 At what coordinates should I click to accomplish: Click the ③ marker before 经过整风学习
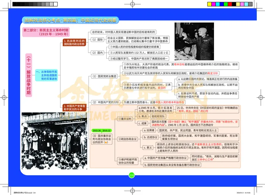[x=111, y=58]
